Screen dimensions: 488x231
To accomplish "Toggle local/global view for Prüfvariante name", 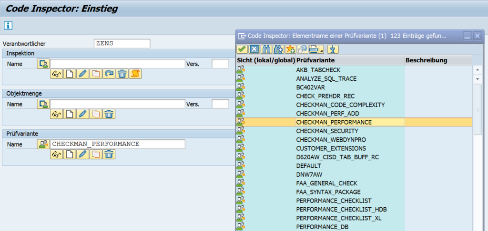I will coord(43,144).
